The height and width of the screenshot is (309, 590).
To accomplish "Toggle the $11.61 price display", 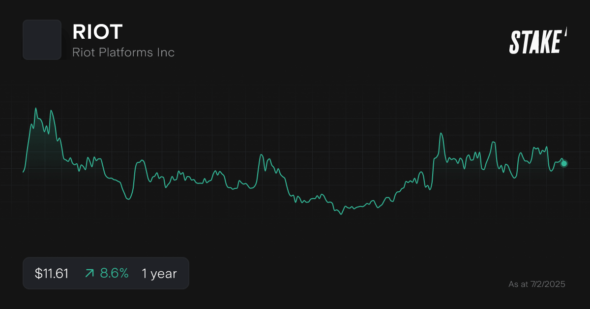I will tap(51, 273).
